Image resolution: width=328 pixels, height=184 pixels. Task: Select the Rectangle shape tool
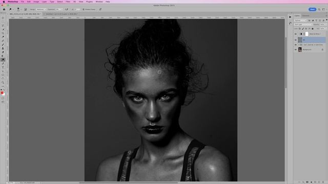click(3, 75)
